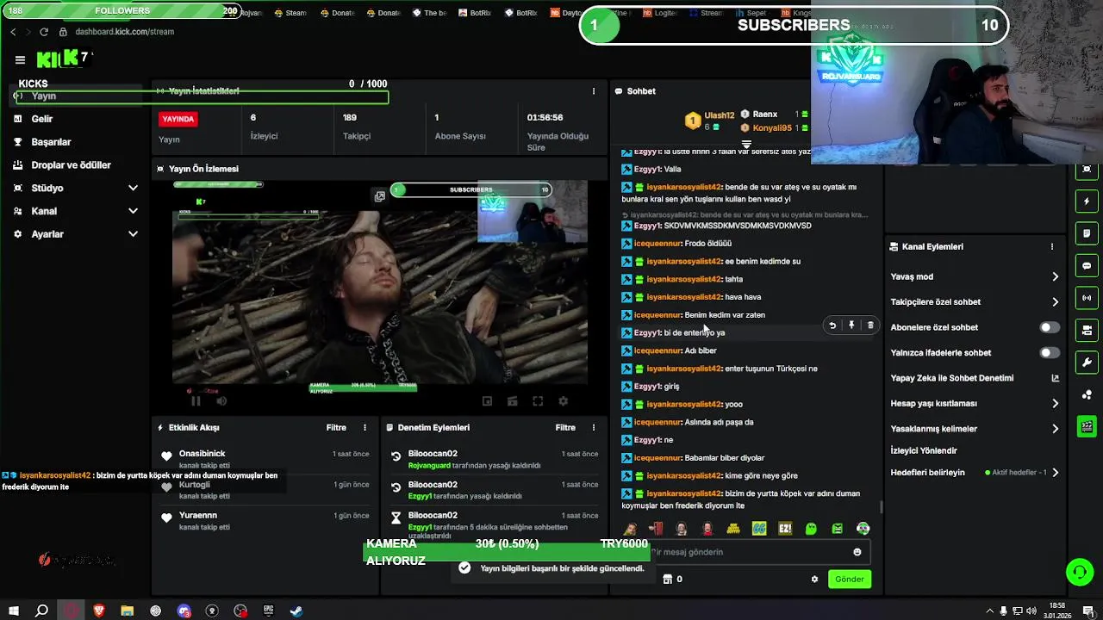Pin the hovered chat message
The width and height of the screenshot is (1103, 620).
point(851,325)
